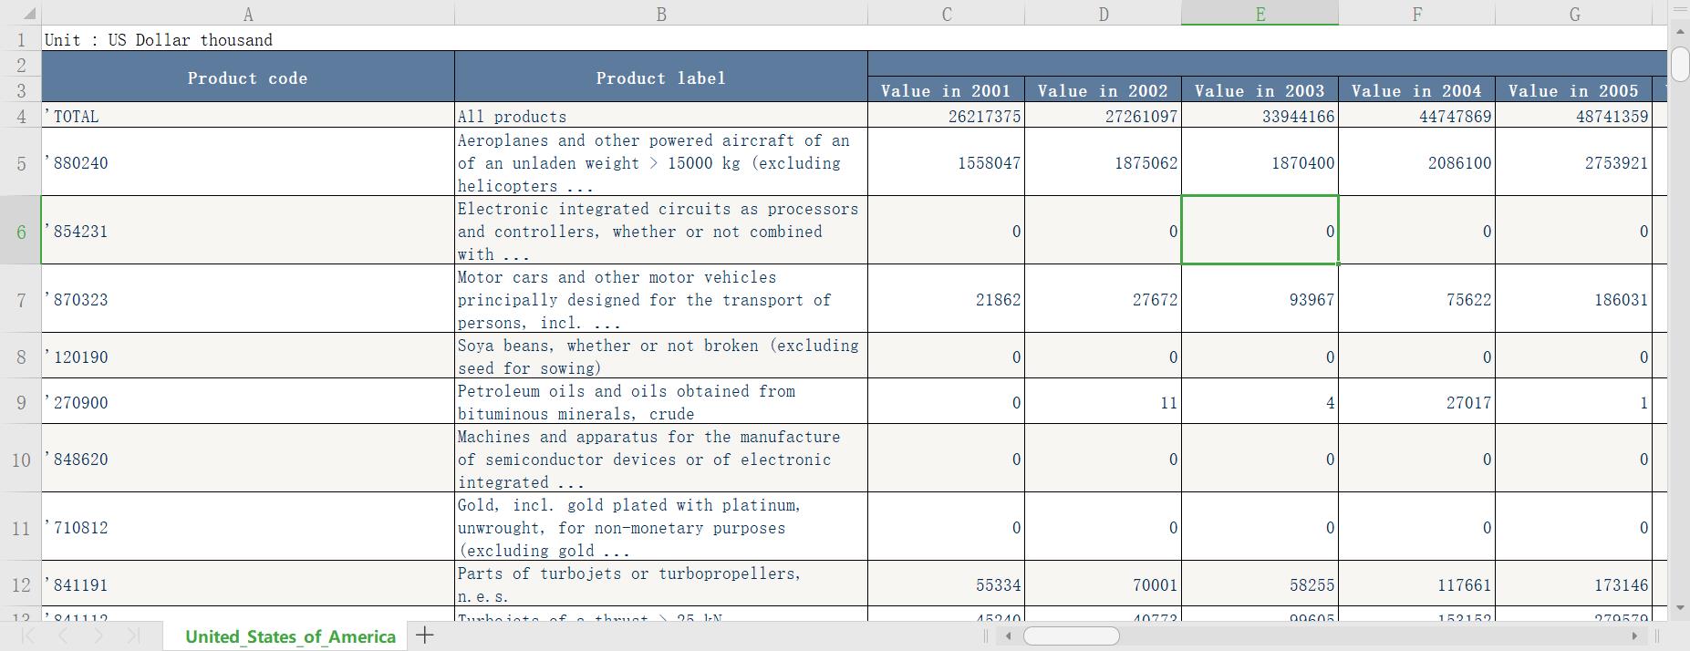Click the horizontal scrollbar thumb
Screen dimensions: 1690x651
click(x=1072, y=635)
